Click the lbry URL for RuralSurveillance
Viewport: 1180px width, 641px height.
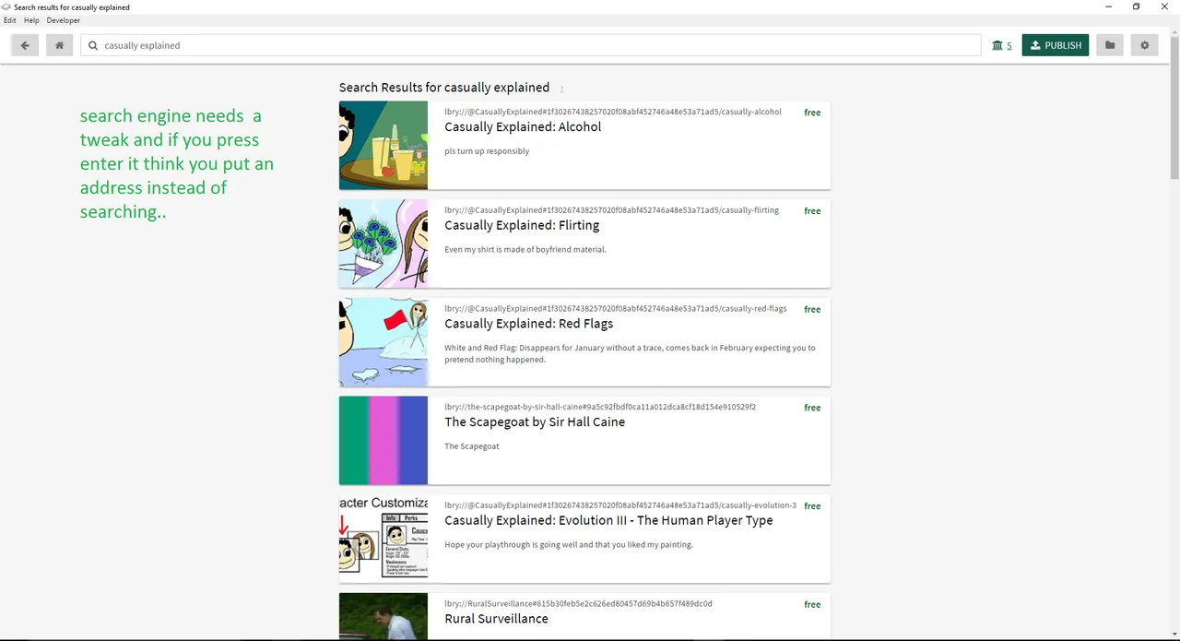coord(578,604)
